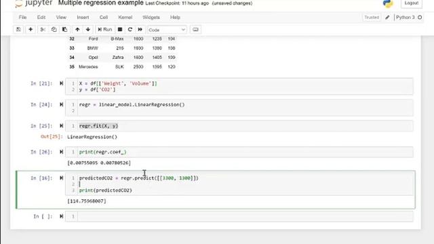Click the Python 3 kernel name
Viewport: 434px width, 244px height.
click(406, 18)
